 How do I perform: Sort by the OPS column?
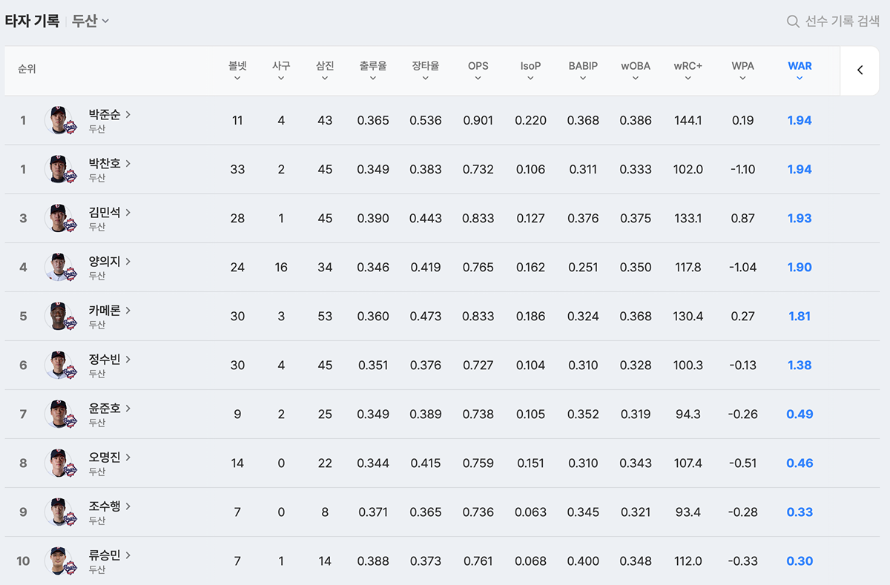point(478,70)
